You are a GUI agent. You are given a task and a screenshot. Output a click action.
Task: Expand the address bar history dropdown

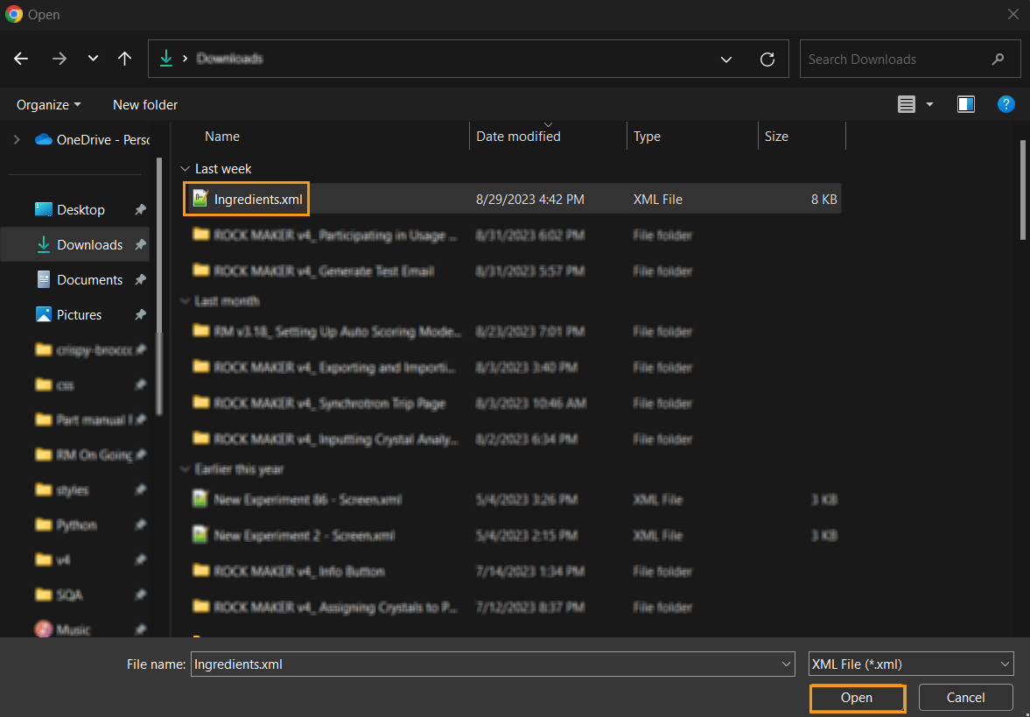[x=725, y=59]
